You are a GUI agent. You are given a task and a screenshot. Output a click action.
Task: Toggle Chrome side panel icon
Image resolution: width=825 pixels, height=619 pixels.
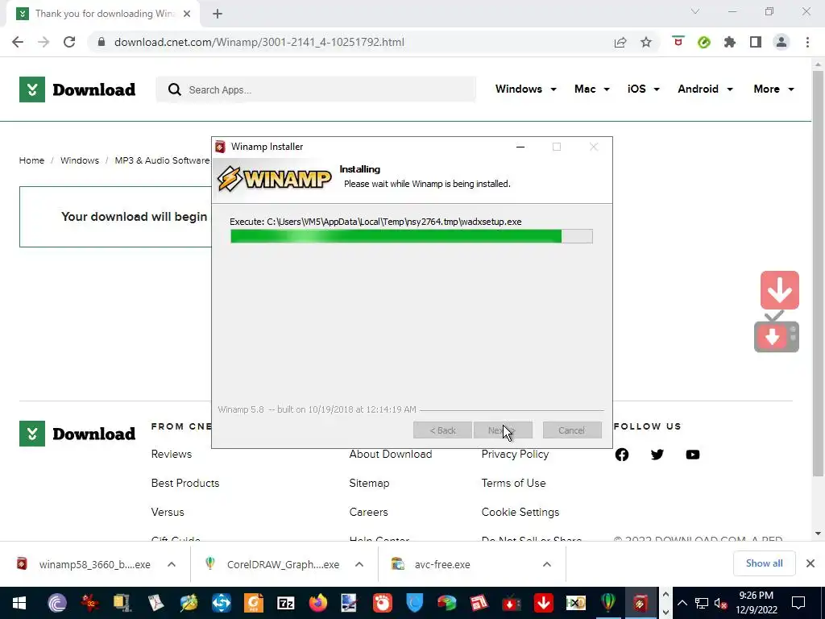click(x=756, y=42)
